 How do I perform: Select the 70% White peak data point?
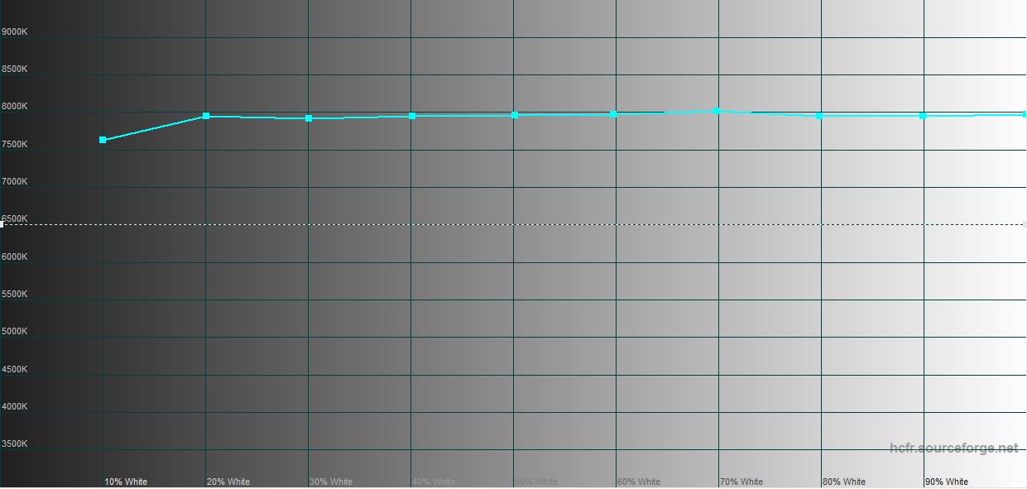[x=717, y=110]
